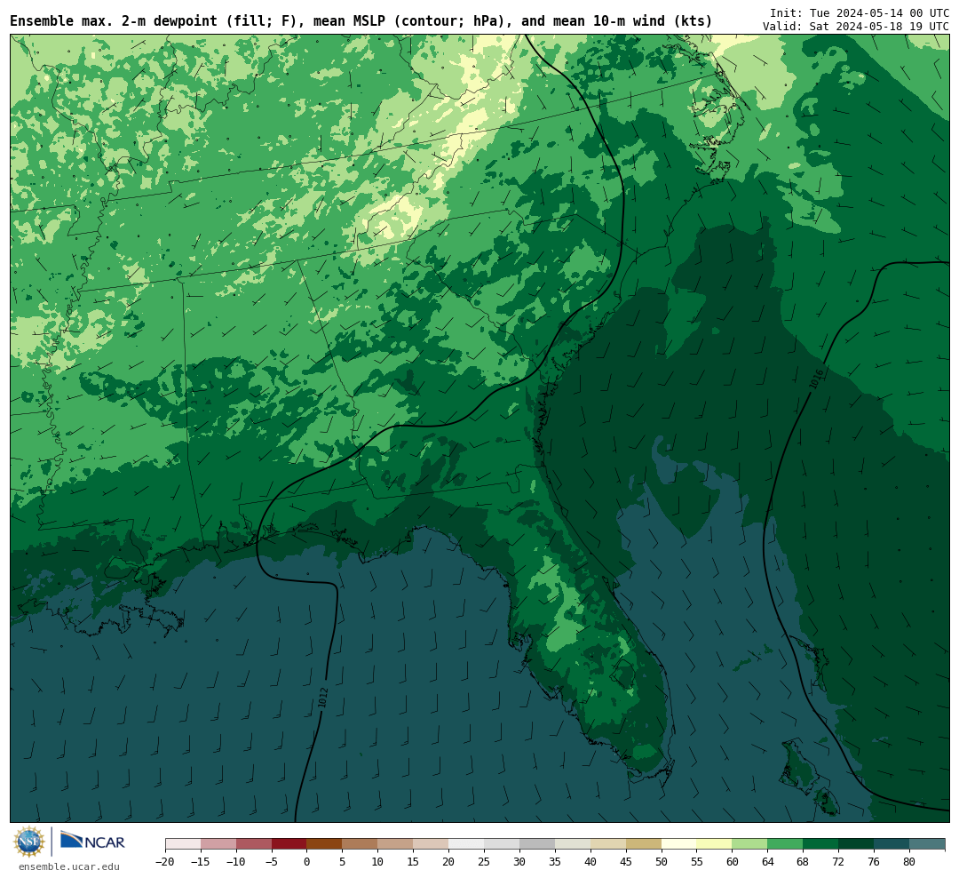
Task: Click the 50 to 55 colorbar swatch
Action: point(679,844)
